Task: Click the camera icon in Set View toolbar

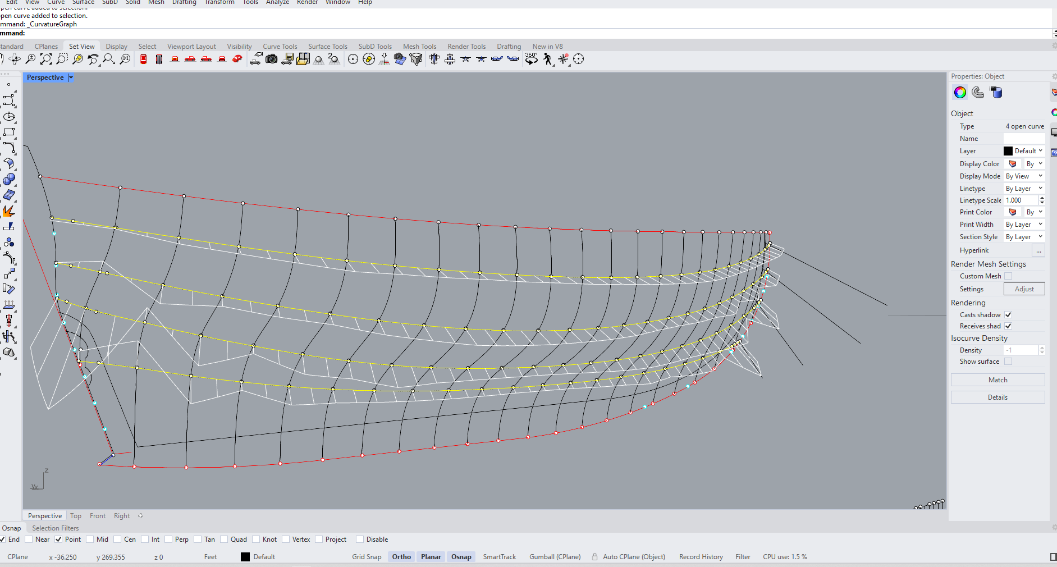Action: [x=271, y=59]
